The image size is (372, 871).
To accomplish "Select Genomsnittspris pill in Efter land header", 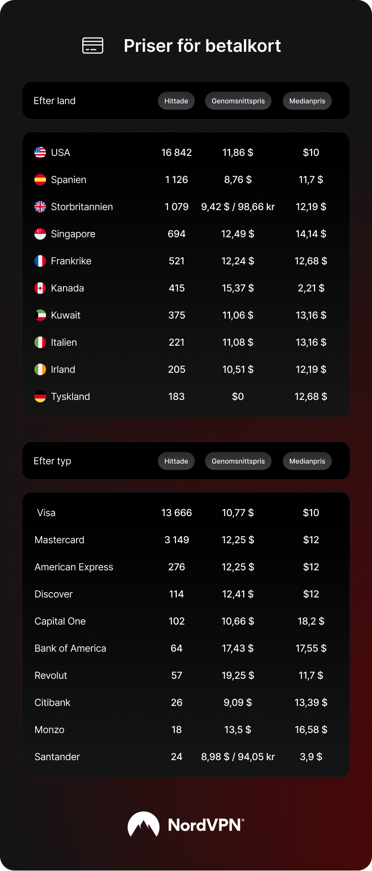I will [x=238, y=101].
